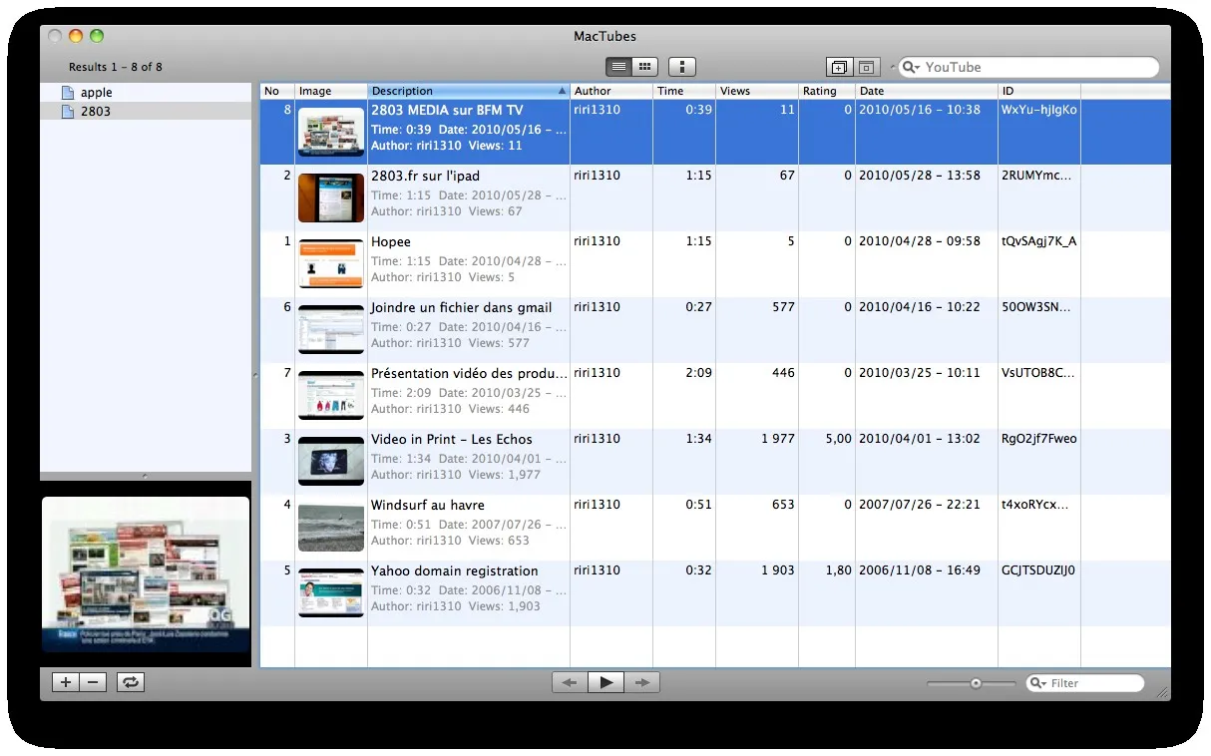
Task: Click the 2803 MEDIA sur BFM TV thumbnail
Action: coord(331,133)
